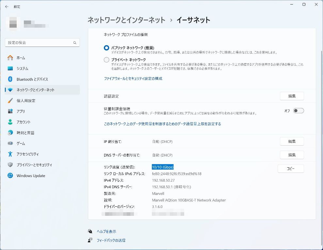Open プライバシーとセキュリティ in sidebar
The height and width of the screenshot is (250, 323).
tap(34, 165)
